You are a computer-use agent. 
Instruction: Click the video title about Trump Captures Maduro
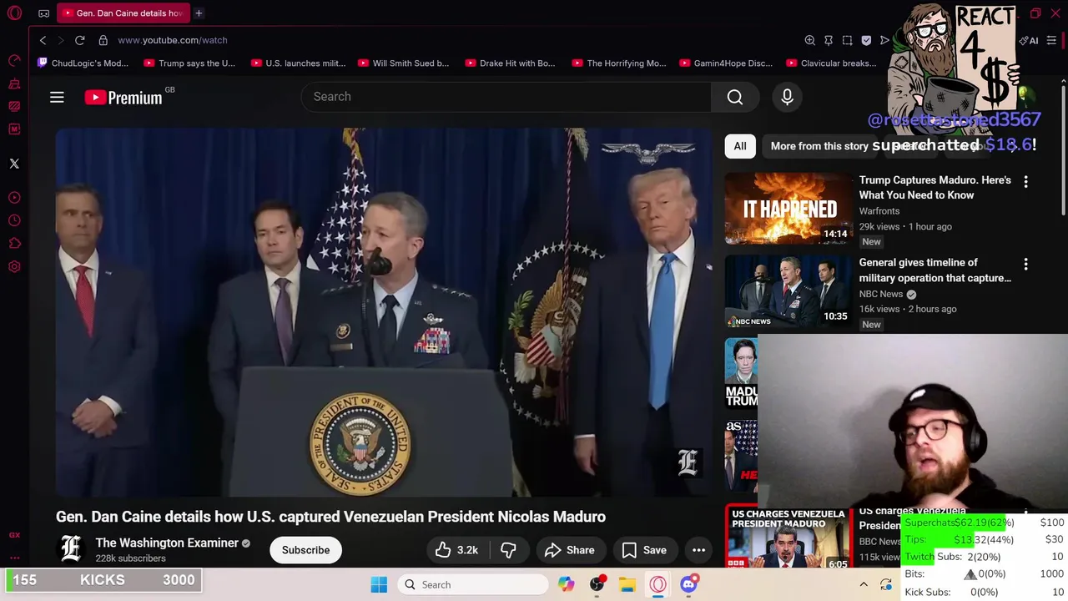[x=934, y=188]
